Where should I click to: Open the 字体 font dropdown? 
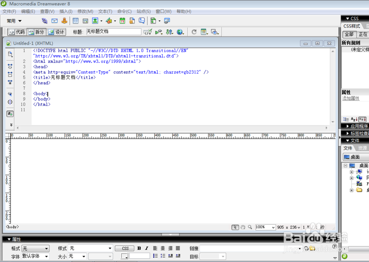35,256
